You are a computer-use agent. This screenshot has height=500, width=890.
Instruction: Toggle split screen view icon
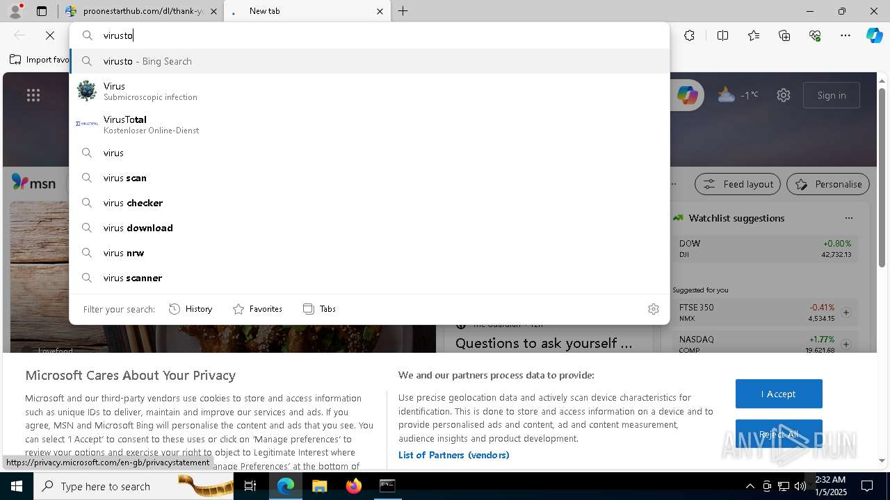point(722,35)
